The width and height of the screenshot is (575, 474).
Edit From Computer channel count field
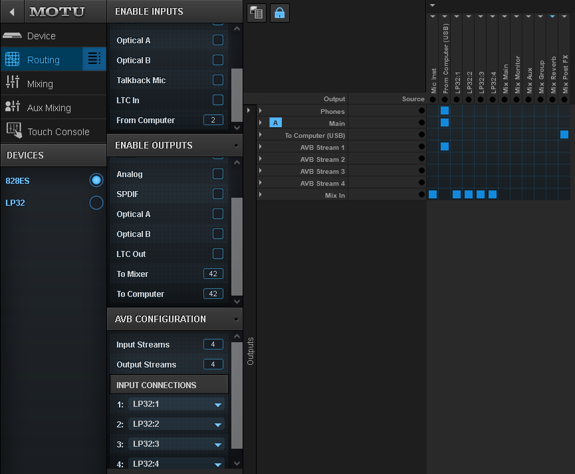tap(213, 120)
